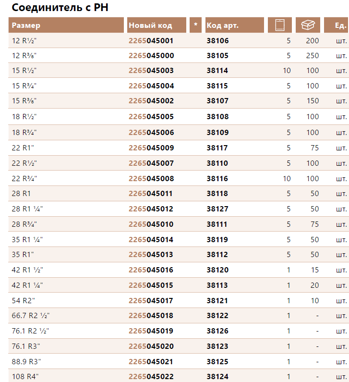Click article code 38127
The height and width of the screenshot is (382, 349).
(217, 209)
